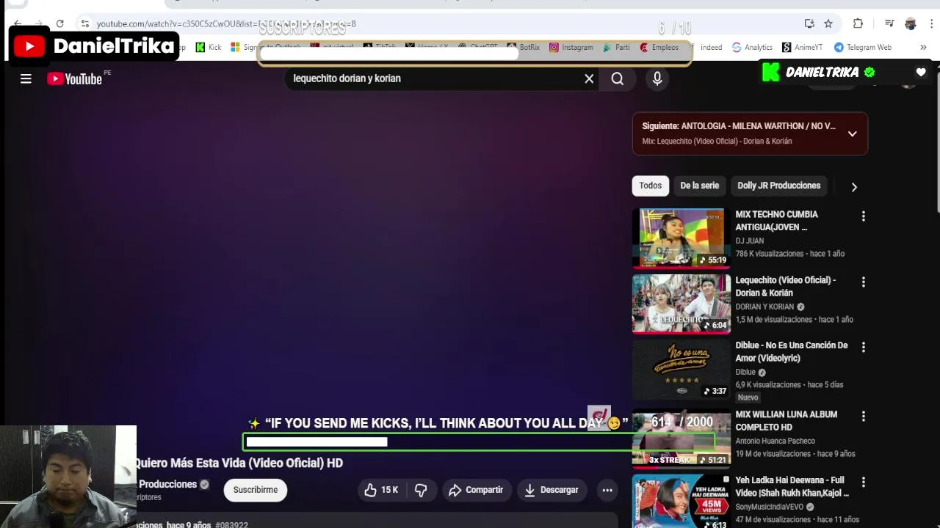Visit Antonio Huanca Pacheco channel

coord(775,441)
